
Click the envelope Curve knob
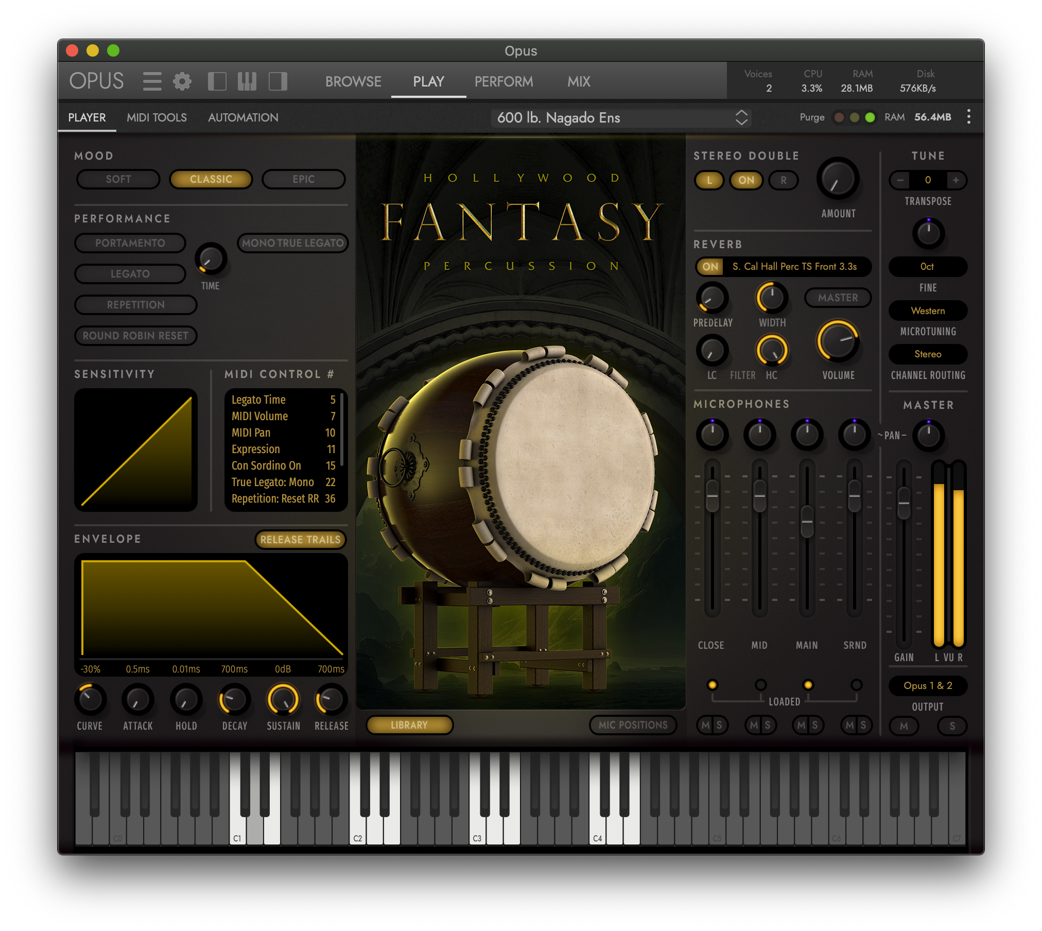[90, 699]
